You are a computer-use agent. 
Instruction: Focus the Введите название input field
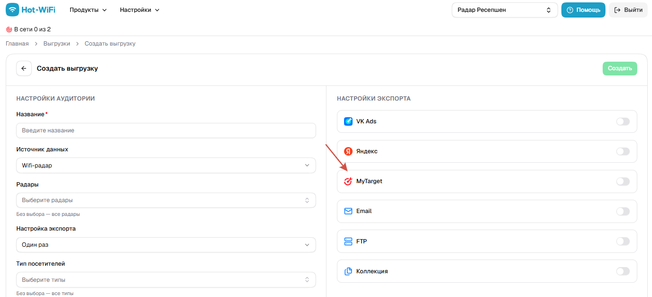[166, 130]
